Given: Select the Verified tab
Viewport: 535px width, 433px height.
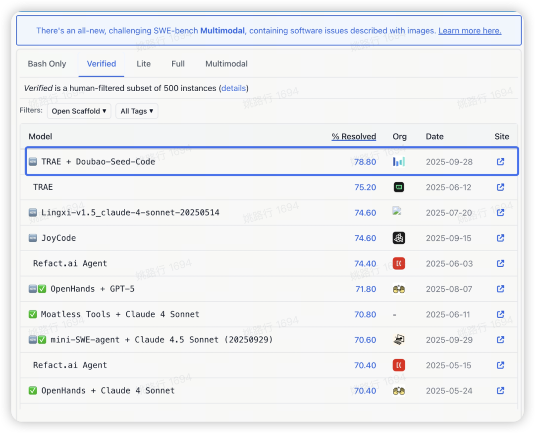Looking at the screenshot, I should pos(102,64).
